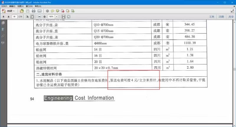The height and width of the screenshot is (127, 236).
Task: Activate the Select text cursor tool
Action: point(27,17)
